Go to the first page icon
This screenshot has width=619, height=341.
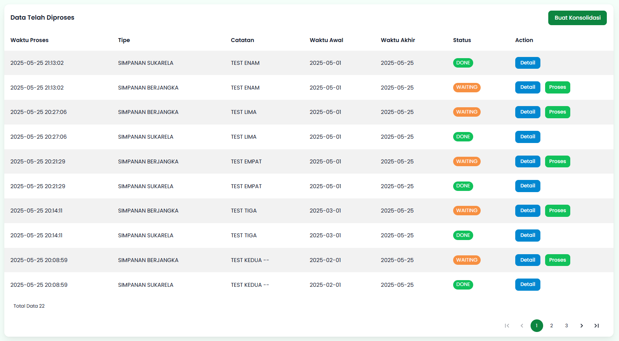click(507, 326)
